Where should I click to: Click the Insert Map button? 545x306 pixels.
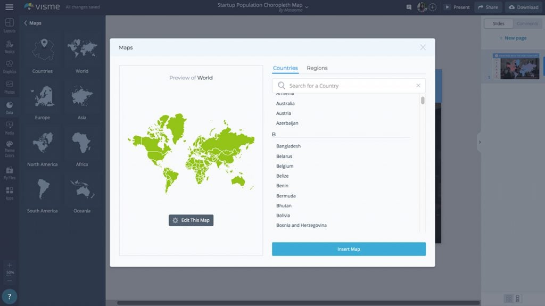point(349,249)
